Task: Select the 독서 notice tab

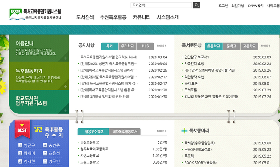Action: 109,46
